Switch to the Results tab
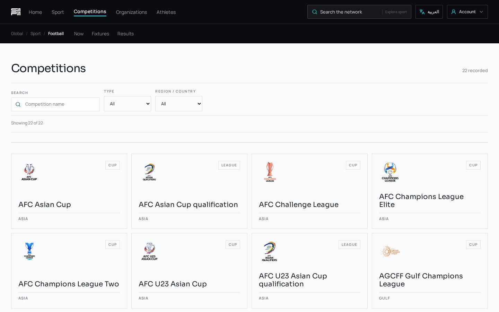 (125, 34)
